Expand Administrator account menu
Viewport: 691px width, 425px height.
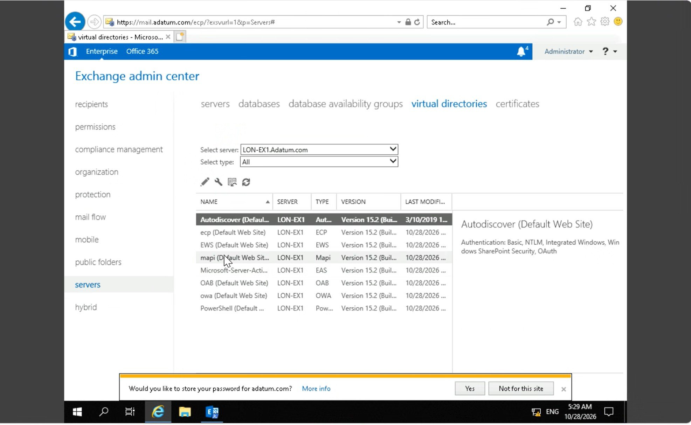click(568, 51)
